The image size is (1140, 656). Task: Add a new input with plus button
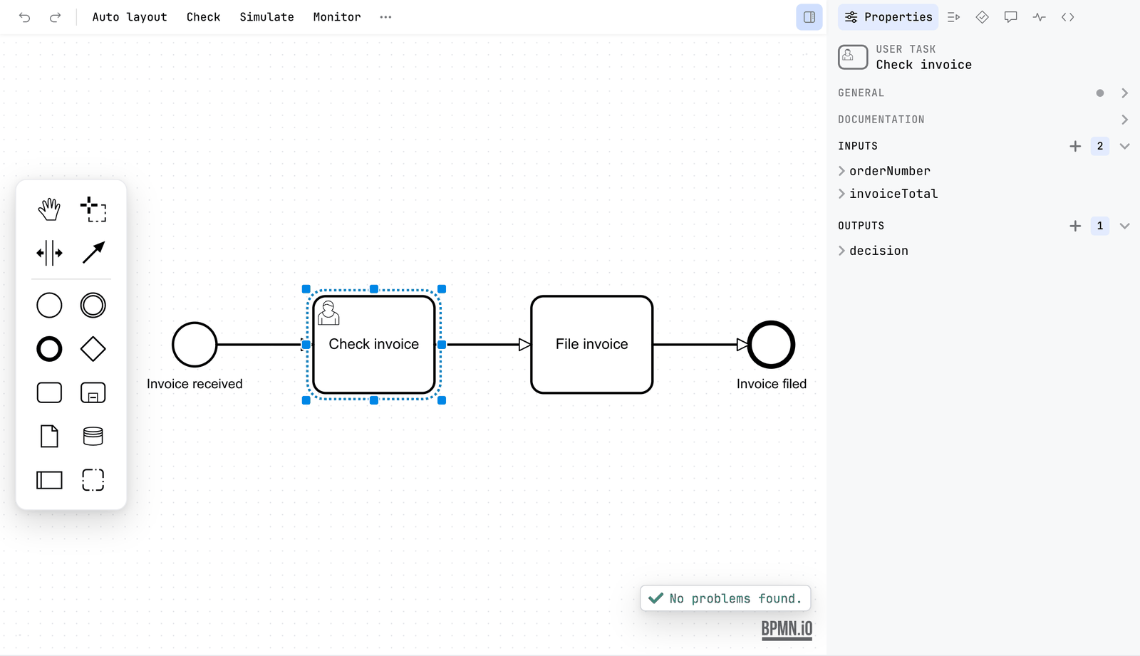1076,146
